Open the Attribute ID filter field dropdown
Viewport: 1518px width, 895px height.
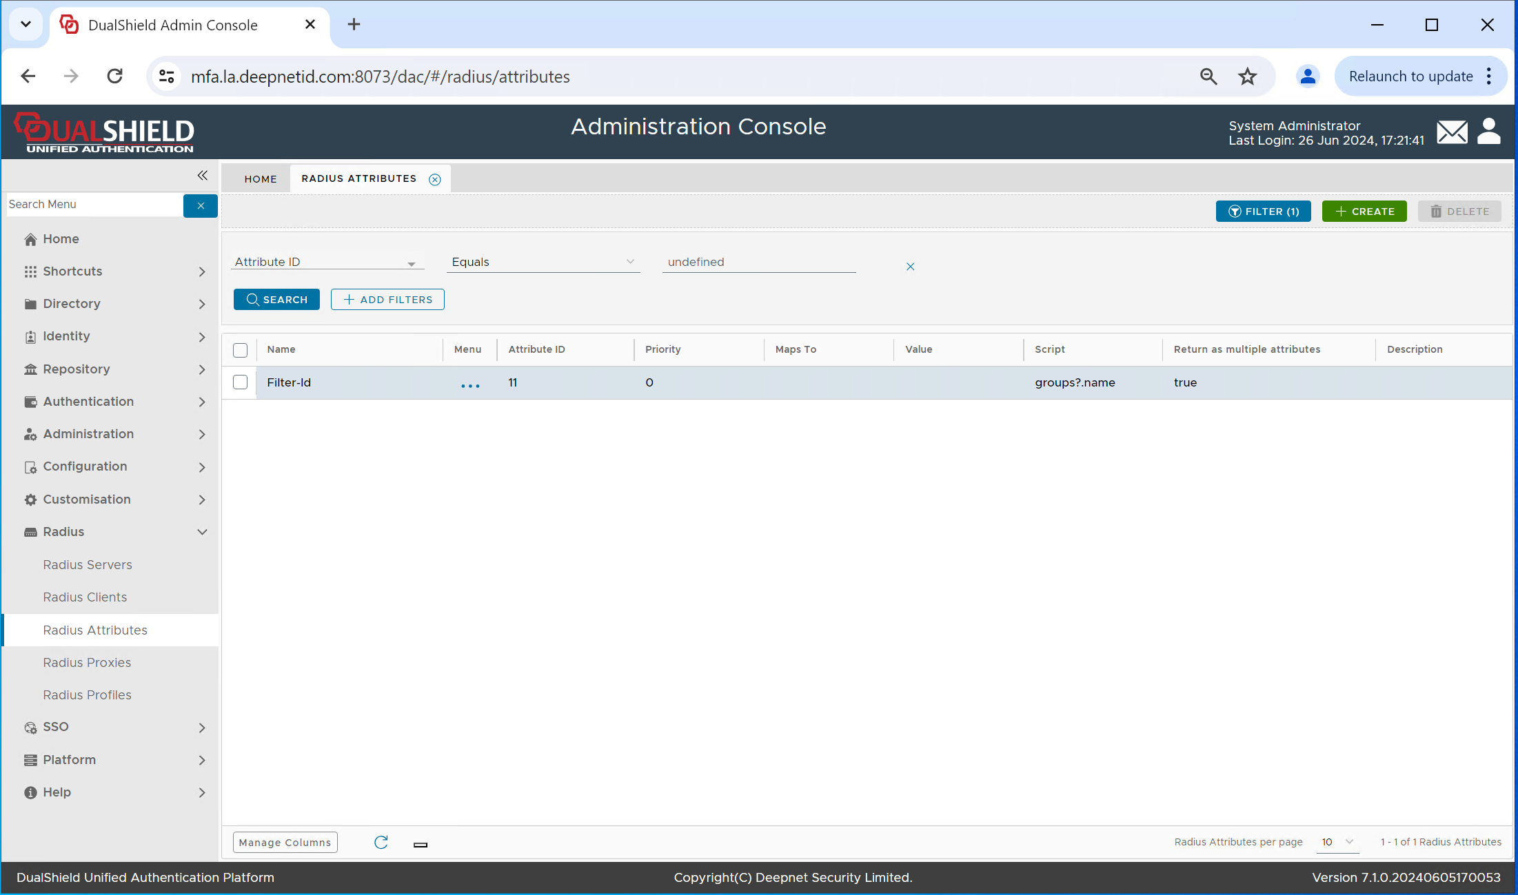[x=325, y=263]
